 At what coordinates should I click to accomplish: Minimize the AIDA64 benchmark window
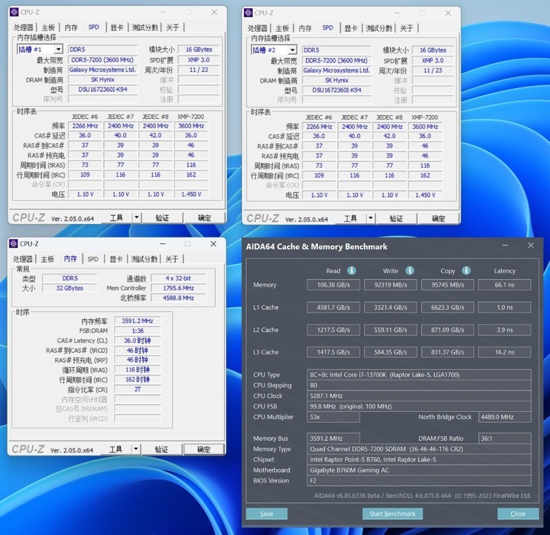(504, 245)
